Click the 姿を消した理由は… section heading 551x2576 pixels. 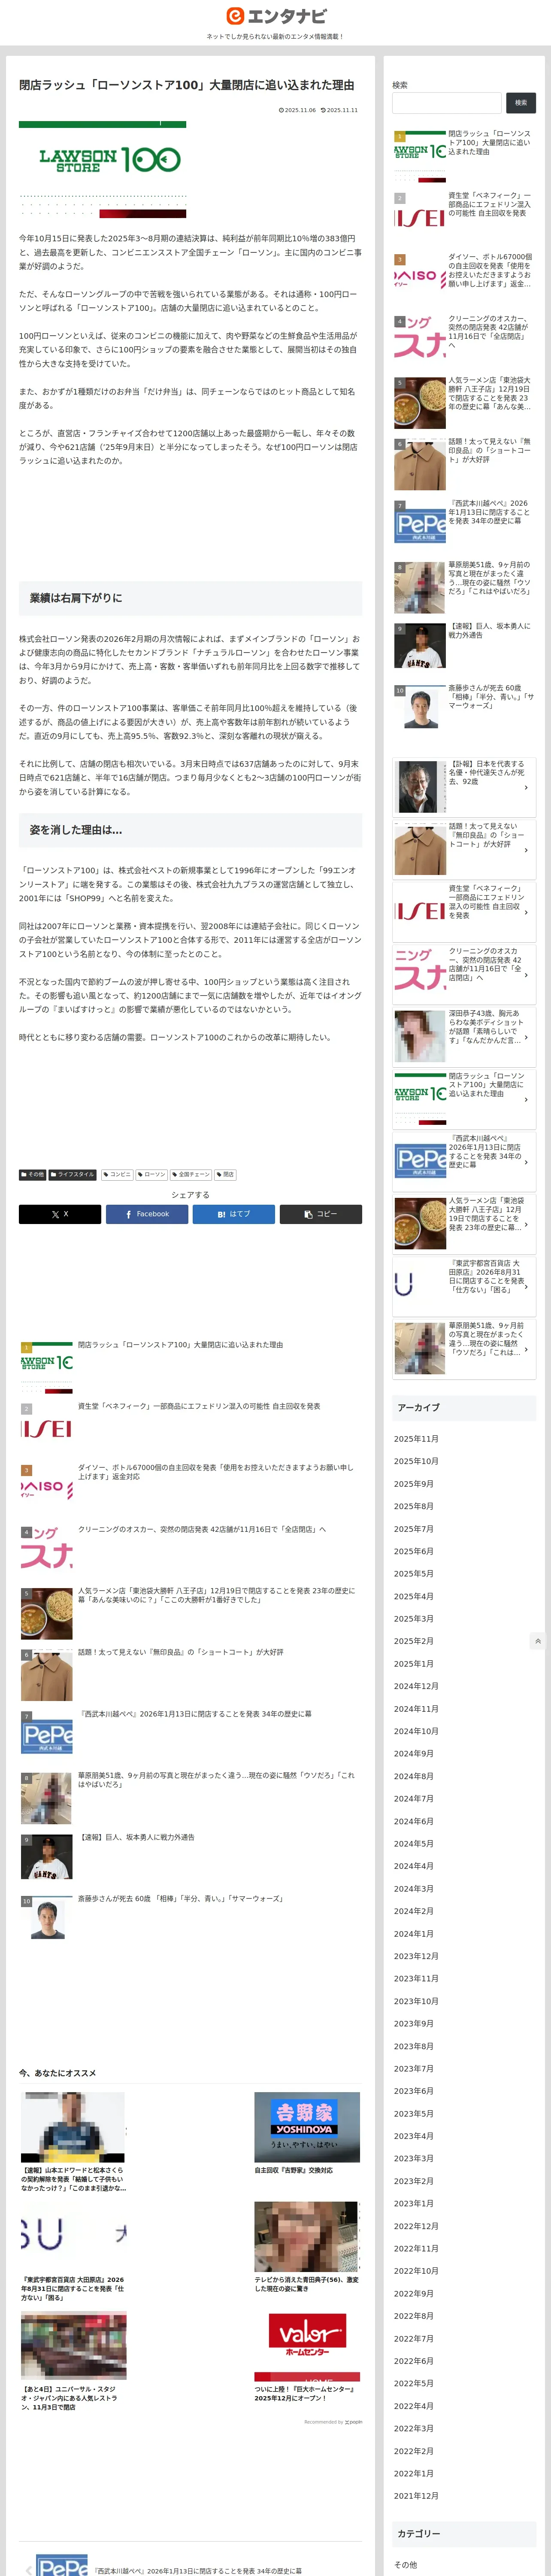coord(190,830)
